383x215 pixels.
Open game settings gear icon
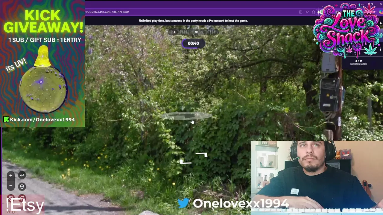coord(11,198)
